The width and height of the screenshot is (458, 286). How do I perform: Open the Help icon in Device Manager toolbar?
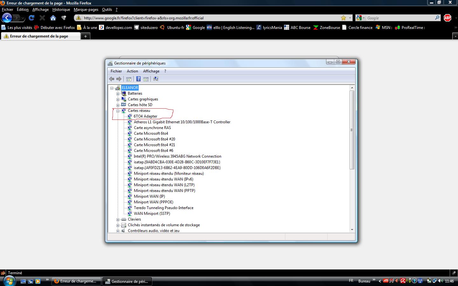click(138, 79)
